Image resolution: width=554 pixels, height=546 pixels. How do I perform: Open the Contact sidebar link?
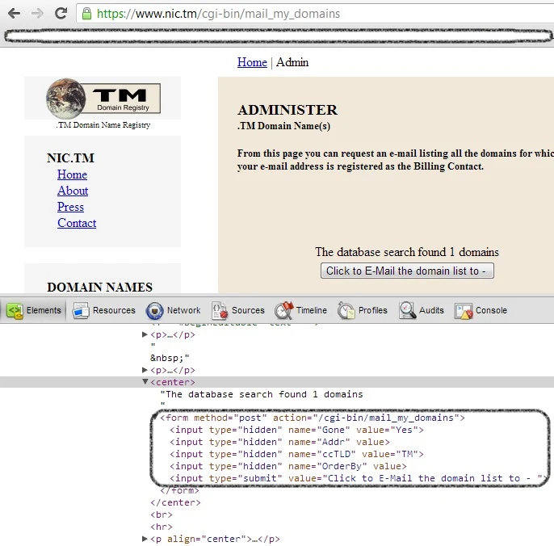click(77, 223)
